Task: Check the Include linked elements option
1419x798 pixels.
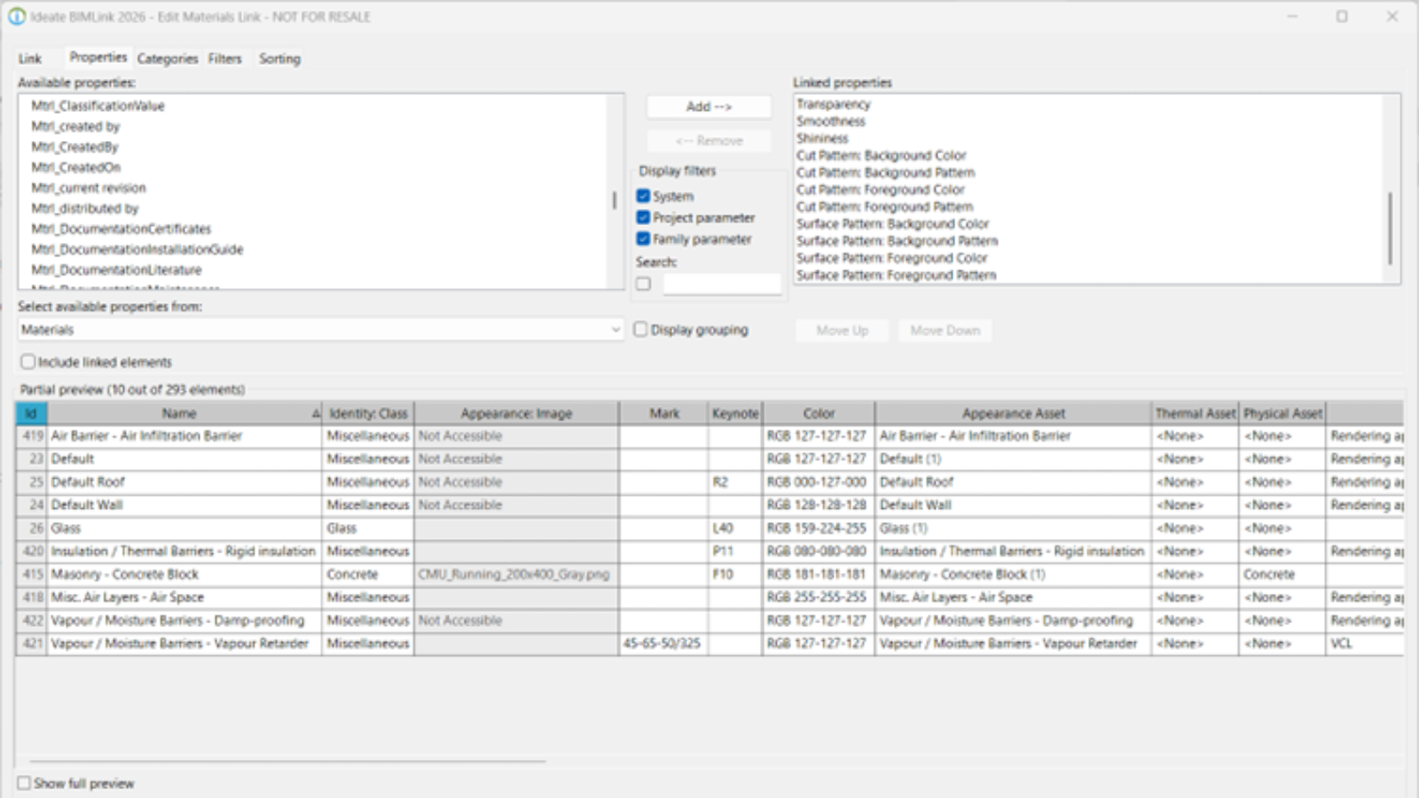Action: tap(27, 362)
